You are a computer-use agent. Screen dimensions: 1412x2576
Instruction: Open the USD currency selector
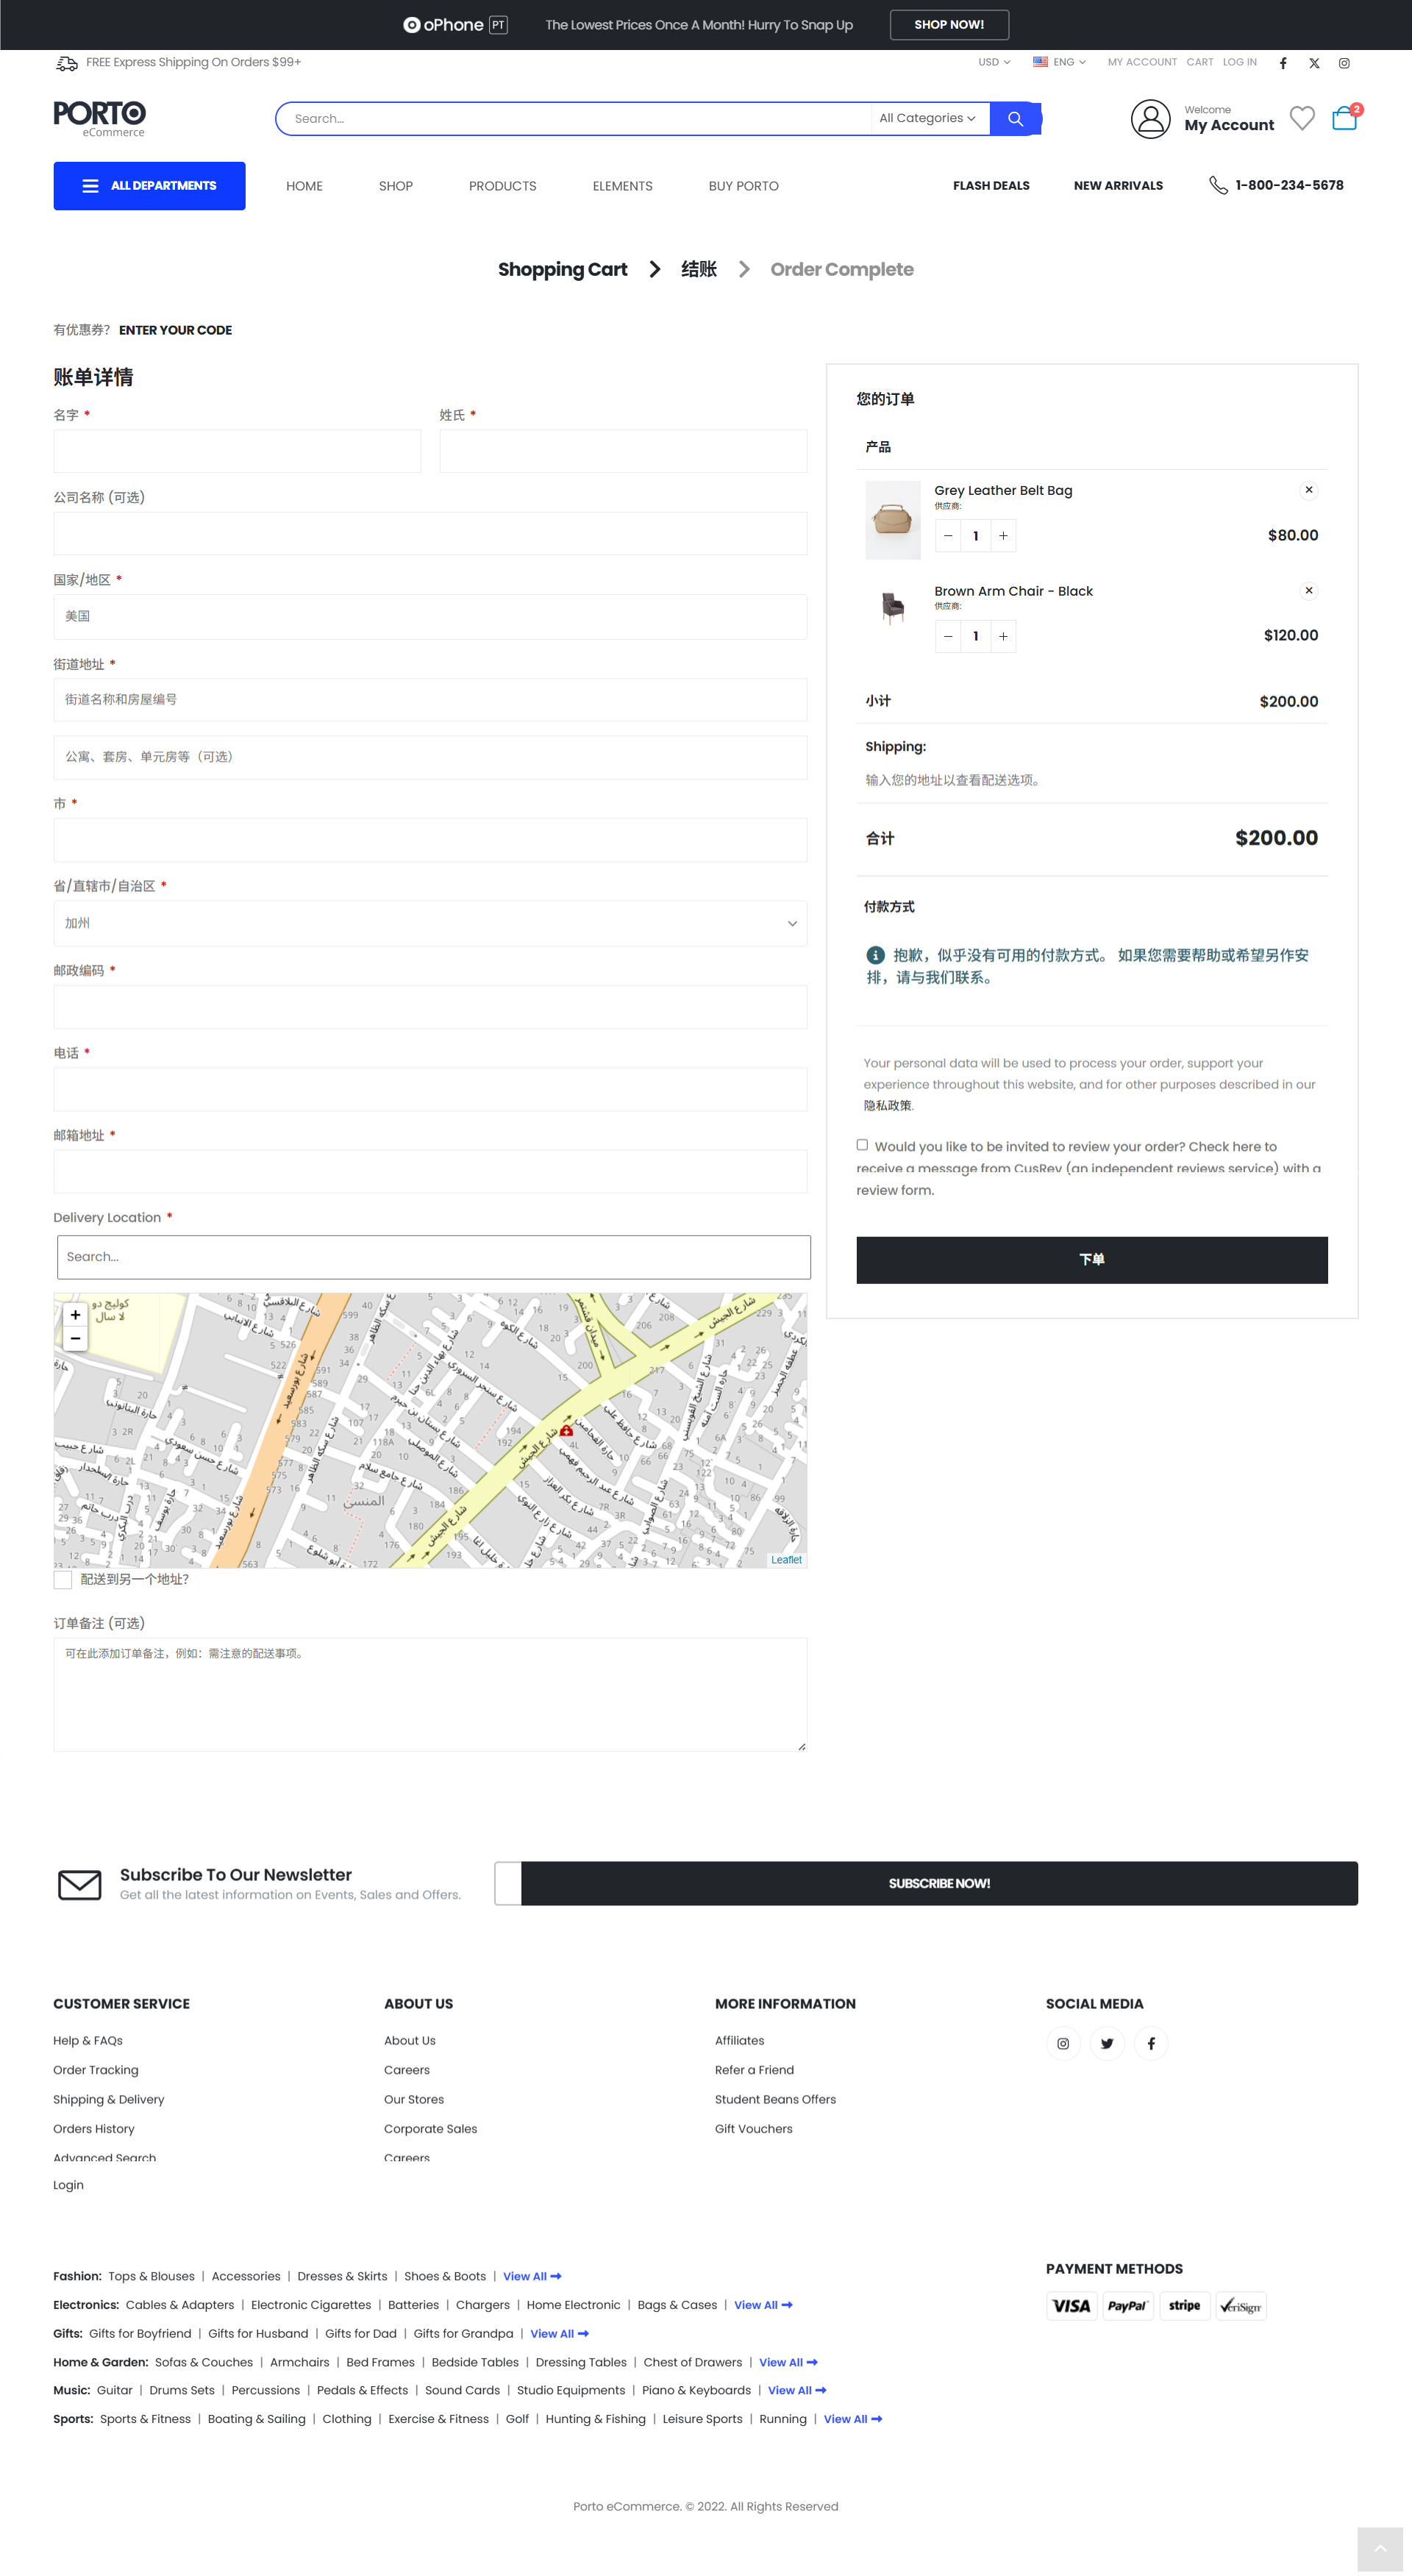[993, 62]
